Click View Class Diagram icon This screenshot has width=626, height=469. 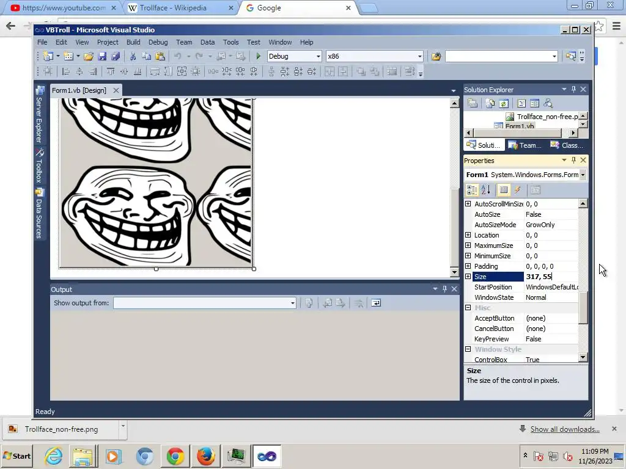[x=548, y=104]
